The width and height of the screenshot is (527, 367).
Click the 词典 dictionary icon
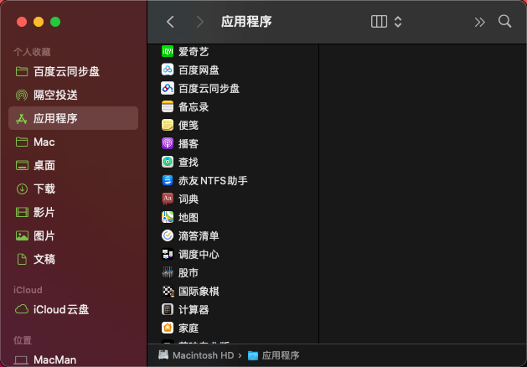click(x=168, y=199)
